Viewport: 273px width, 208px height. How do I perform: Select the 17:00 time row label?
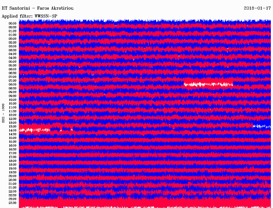click(x=13, y=153)
